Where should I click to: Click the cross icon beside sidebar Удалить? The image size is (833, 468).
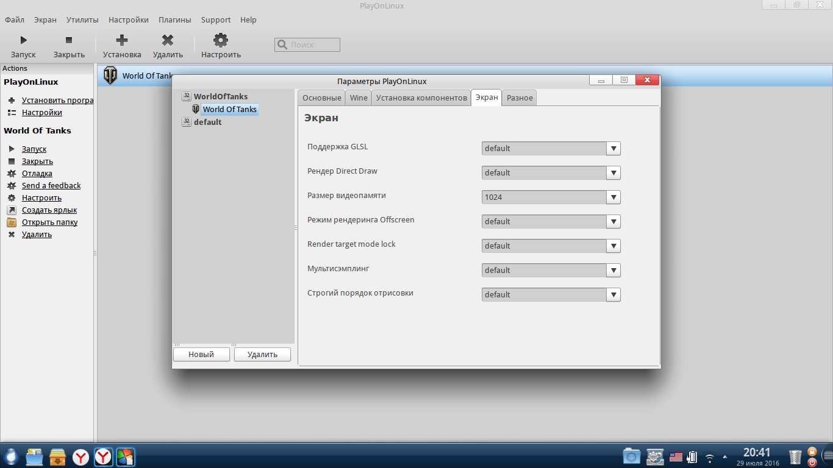coord(11,235)
